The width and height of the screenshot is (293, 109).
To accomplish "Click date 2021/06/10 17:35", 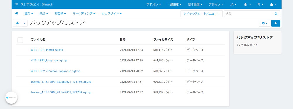I will [131, 61].
